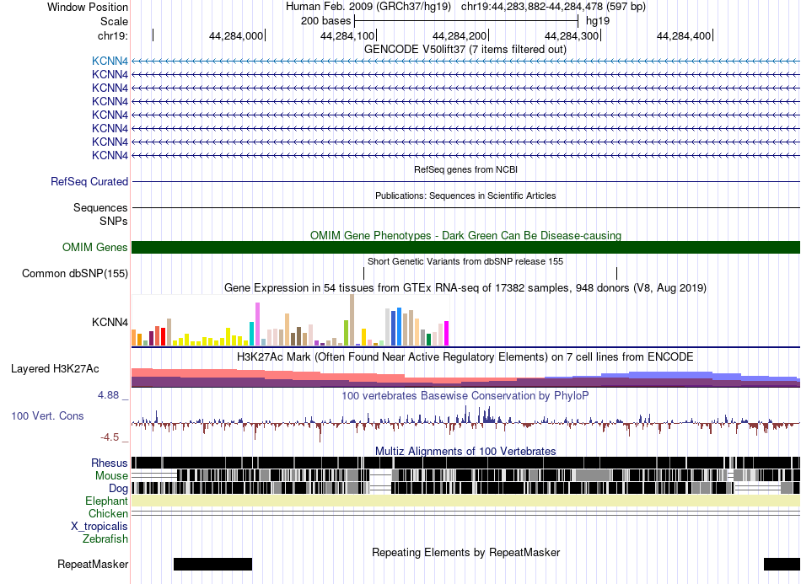Click the 100 Vert. Cons label
The image size is (801, 584).
pos(47,416)
